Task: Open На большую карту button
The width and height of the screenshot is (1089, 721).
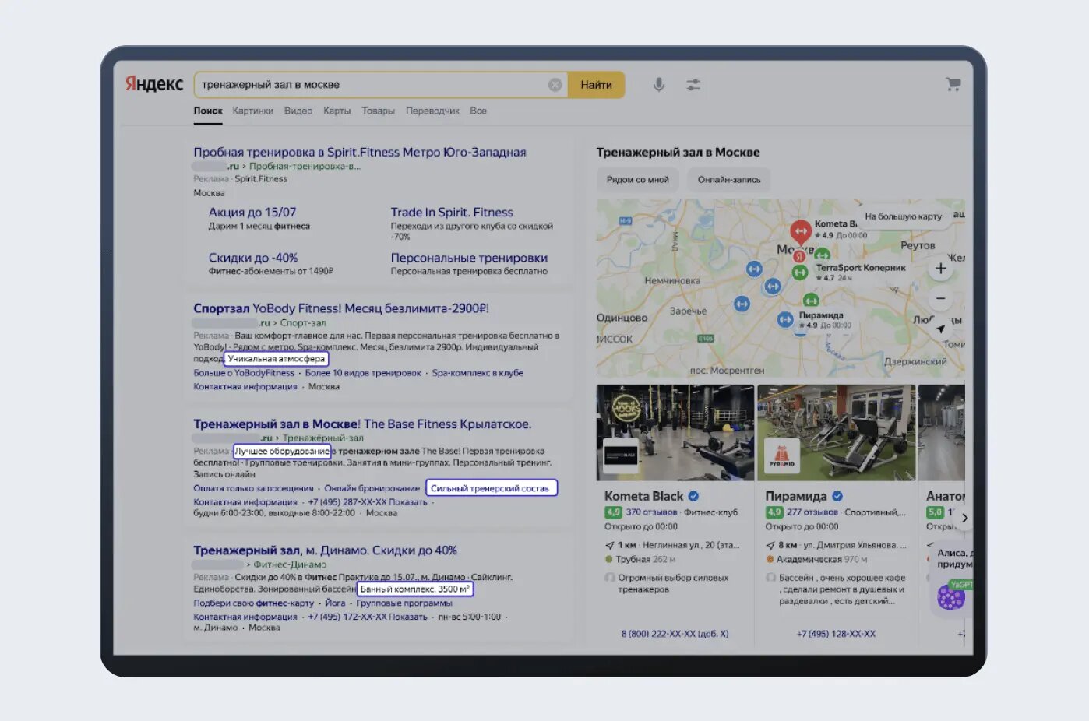Action: 903,216
